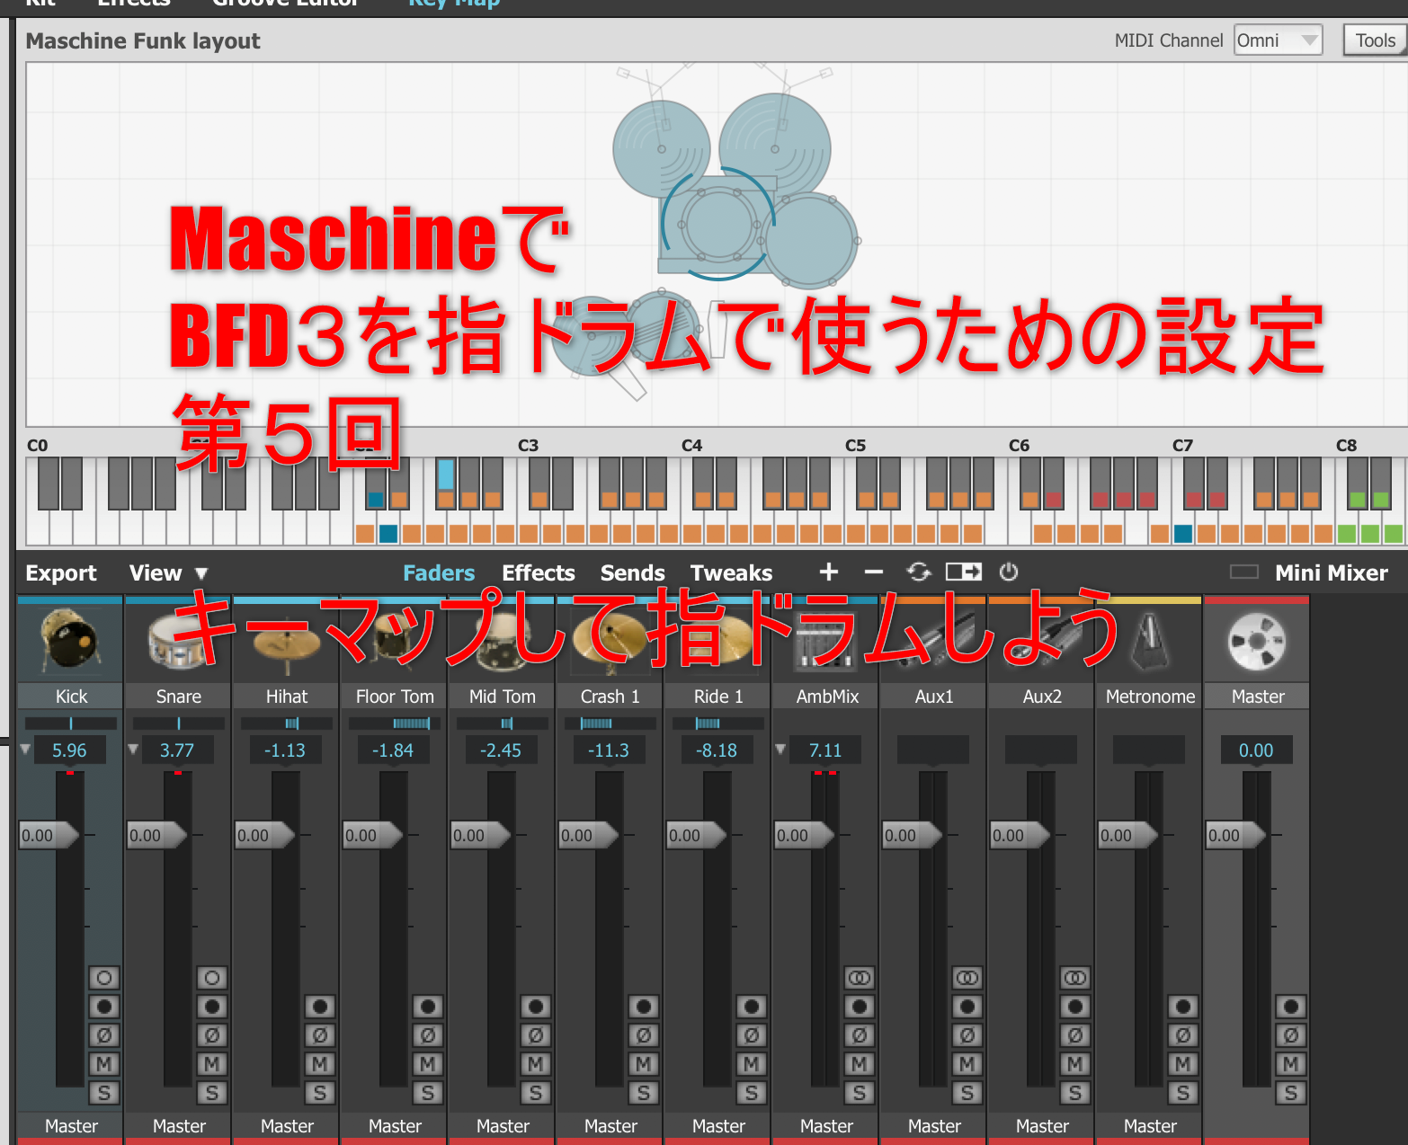Switch to the Sends mixer tab
Screen dimensions: 1408x1145
coord(632,572)
